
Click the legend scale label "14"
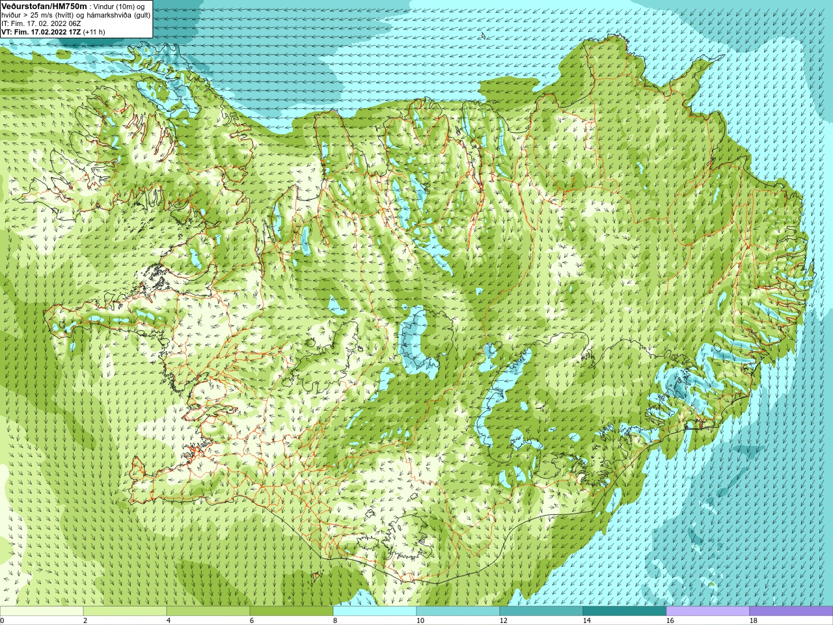click(587, 620)
